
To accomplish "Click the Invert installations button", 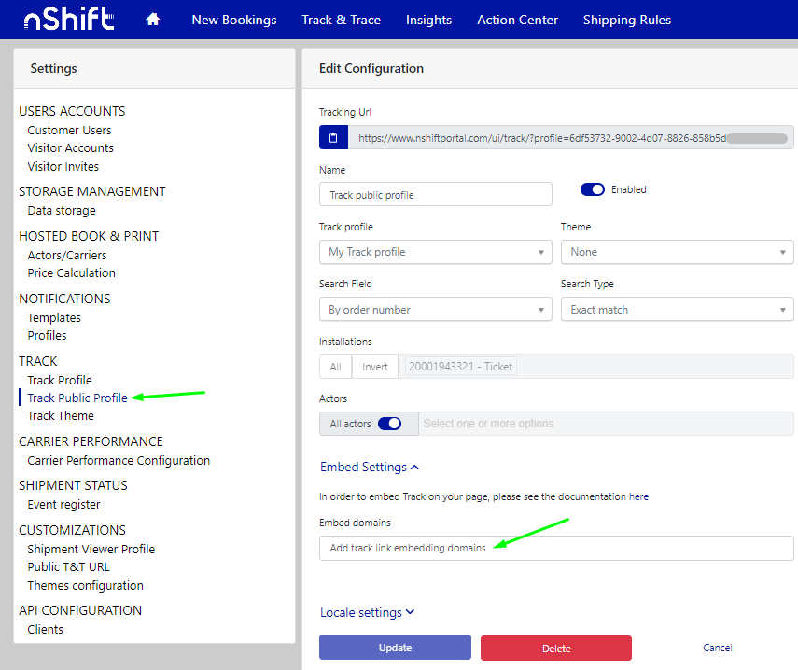I will coord(375,367).
